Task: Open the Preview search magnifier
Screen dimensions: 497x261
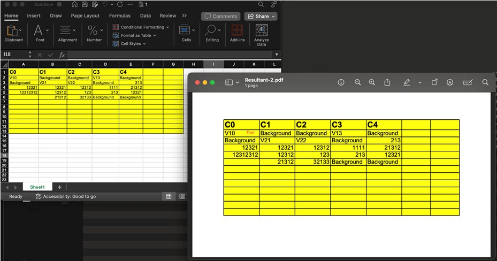Action: pyautogui.click(x=485, y=82)
